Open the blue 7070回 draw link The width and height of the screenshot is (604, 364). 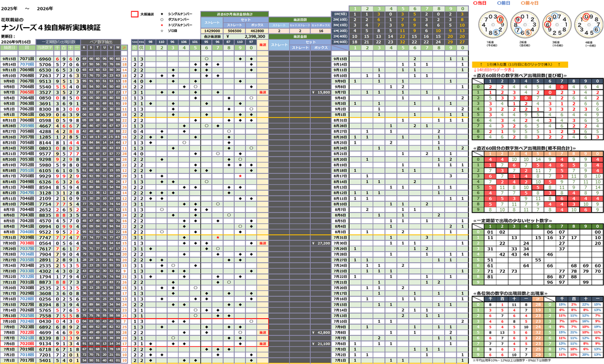coord(27,65)
